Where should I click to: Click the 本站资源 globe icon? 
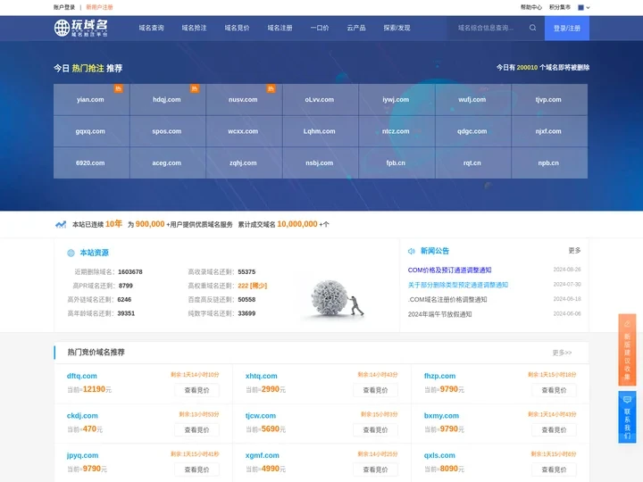(x=71, y=253)
